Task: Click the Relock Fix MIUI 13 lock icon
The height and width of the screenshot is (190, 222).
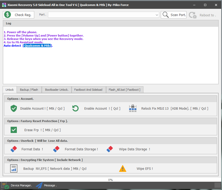Action: tap(133, 108)
